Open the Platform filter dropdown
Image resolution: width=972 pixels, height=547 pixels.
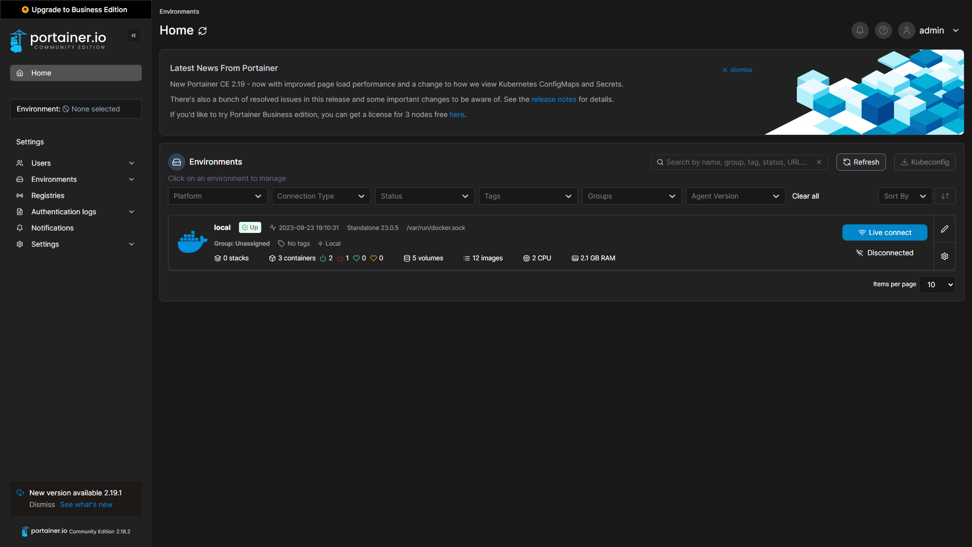(x=217, y=196)
